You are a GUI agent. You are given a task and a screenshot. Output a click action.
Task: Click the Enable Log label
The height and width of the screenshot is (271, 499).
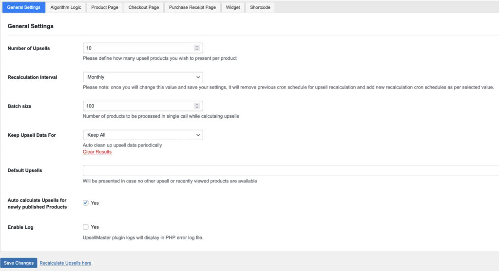tap(20, 227)
